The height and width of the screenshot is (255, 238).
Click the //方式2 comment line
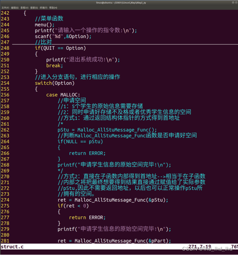(x=131, y=176)
